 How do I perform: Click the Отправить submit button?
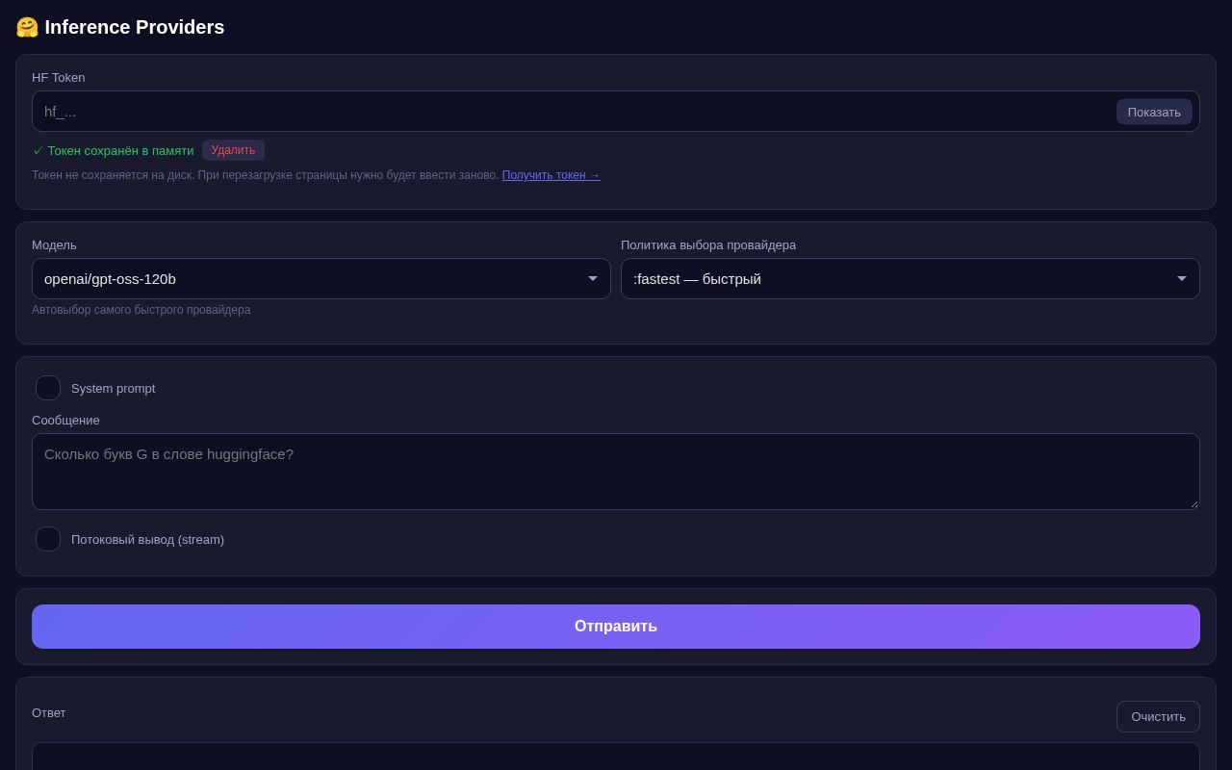pyautogui.click(x=616, y=627)
